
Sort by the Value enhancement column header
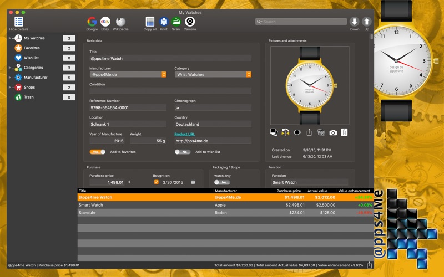(x=354, y=191)
